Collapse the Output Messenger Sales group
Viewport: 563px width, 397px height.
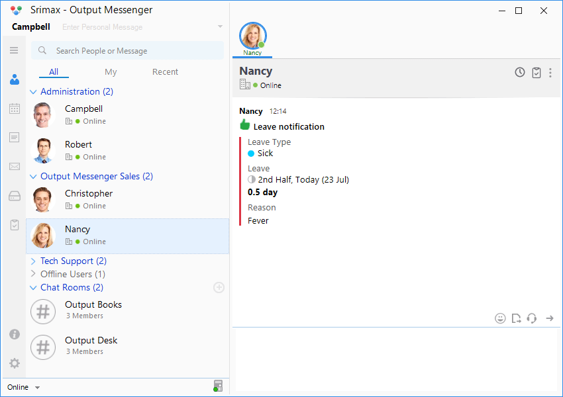tap(33, 177)
